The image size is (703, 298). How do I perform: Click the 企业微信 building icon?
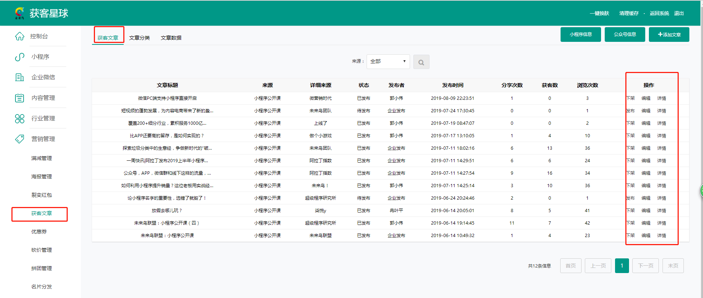(20, 77)
